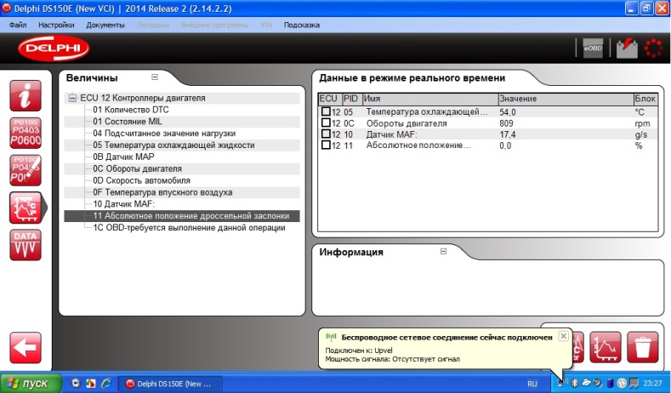Open the DATA freeze frame sidebar icon
The width and height of the screenshot is (671, 393).
click(x=26, y=245)
